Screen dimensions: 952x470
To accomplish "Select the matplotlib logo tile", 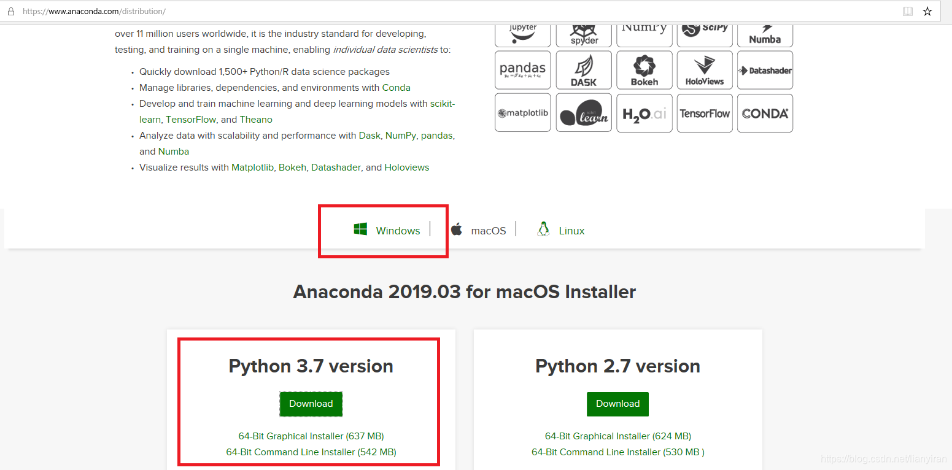I will [x=523, y=113].
